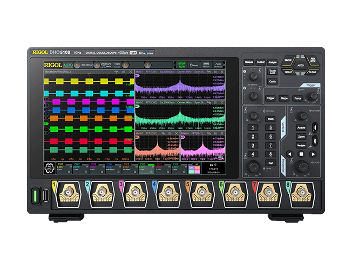Open Math1 window grid menu icon
The image size is (352, 269).
tap(215, 72)
